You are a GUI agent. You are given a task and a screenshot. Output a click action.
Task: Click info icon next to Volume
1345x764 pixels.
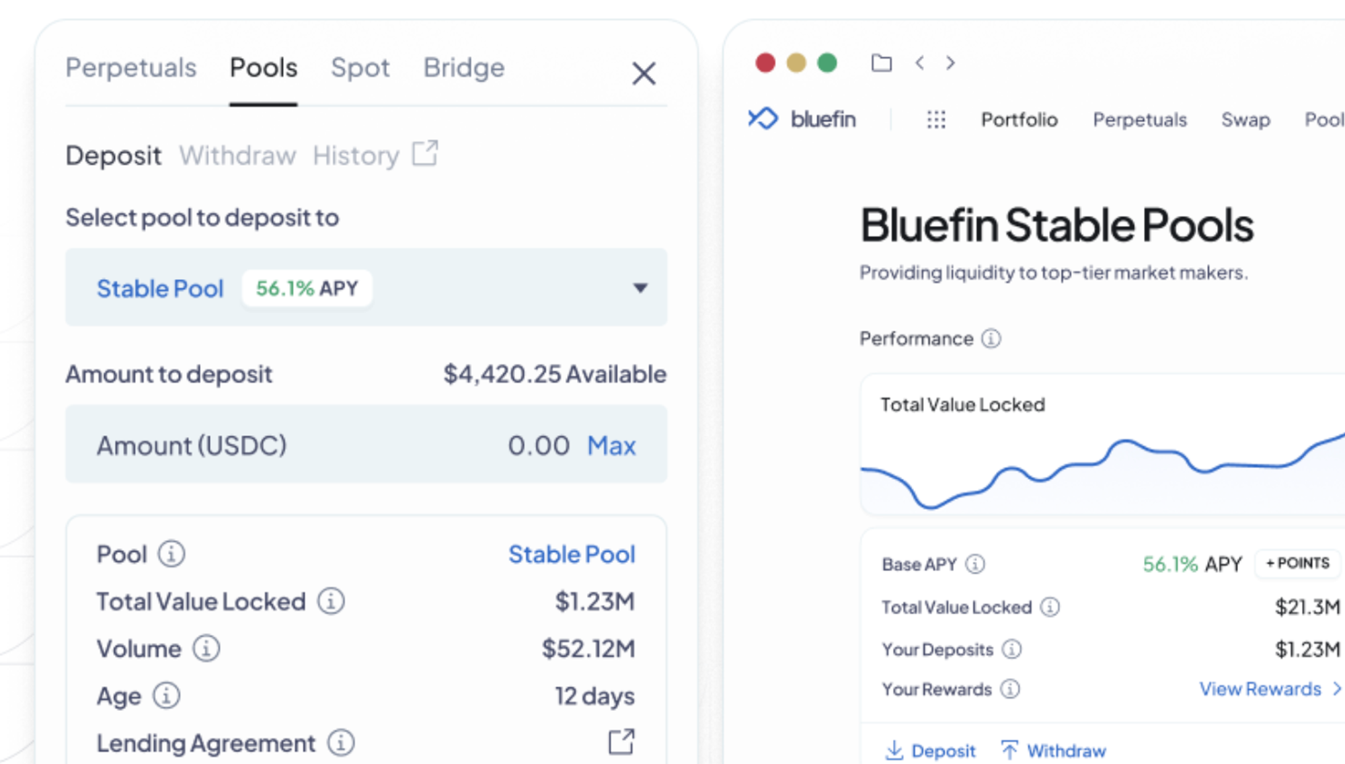coord(206,648)
